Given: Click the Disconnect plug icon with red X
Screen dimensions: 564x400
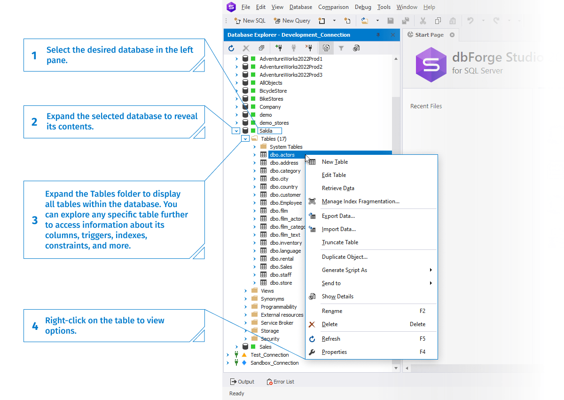Looking at the screenshot, I should click(309, 48).
